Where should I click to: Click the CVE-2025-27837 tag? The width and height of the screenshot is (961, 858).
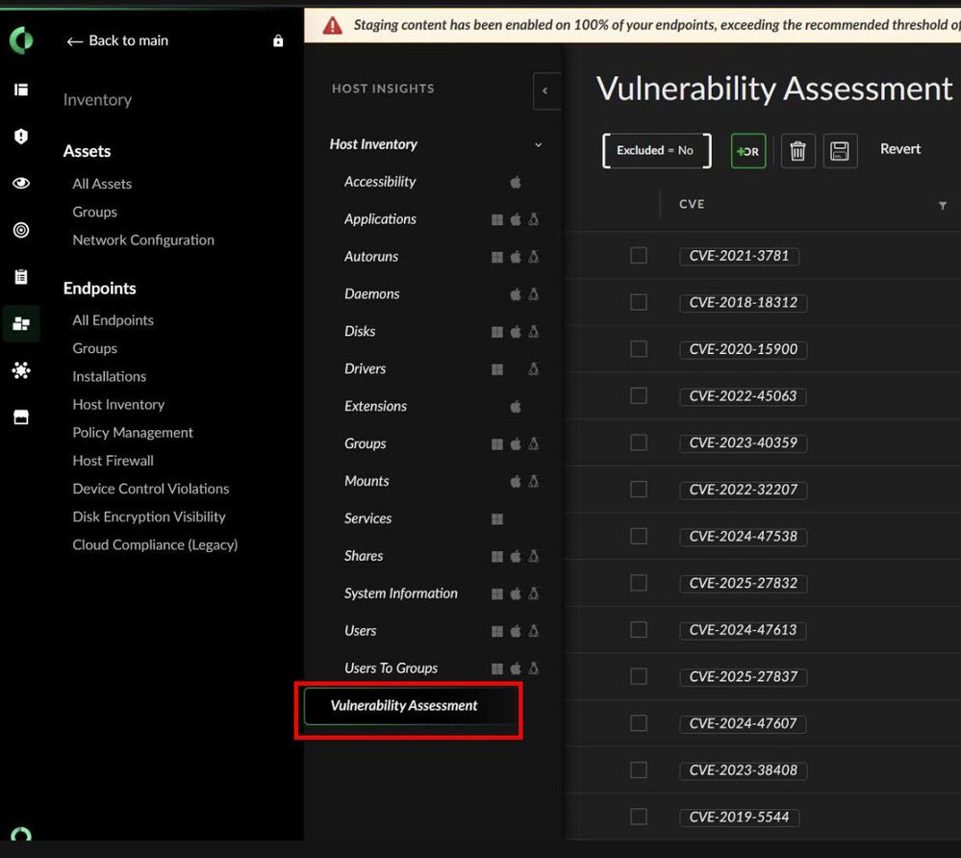pos(743,676)
